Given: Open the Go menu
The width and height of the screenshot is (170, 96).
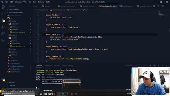Looking at the screenshot, I should pyautogui.click(x=30, y=2).
